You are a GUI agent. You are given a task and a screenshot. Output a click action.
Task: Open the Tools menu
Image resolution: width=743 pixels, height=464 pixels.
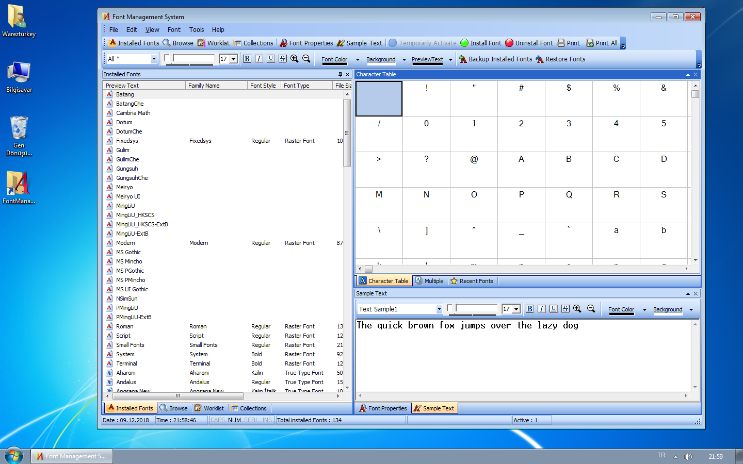(197, 30)
